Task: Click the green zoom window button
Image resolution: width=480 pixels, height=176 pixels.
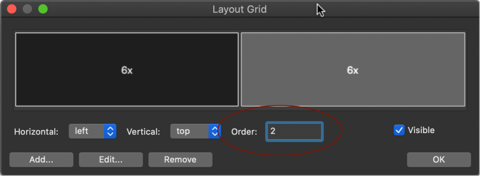Action: 43,9
